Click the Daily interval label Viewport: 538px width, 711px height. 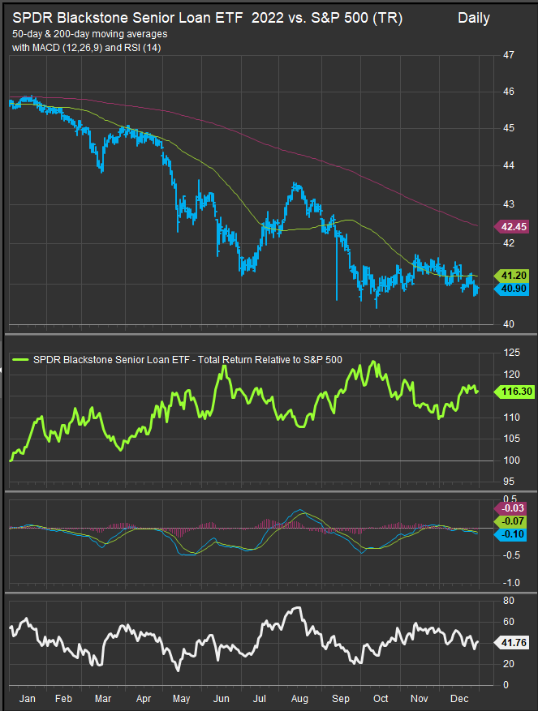[x=474, y=18]
